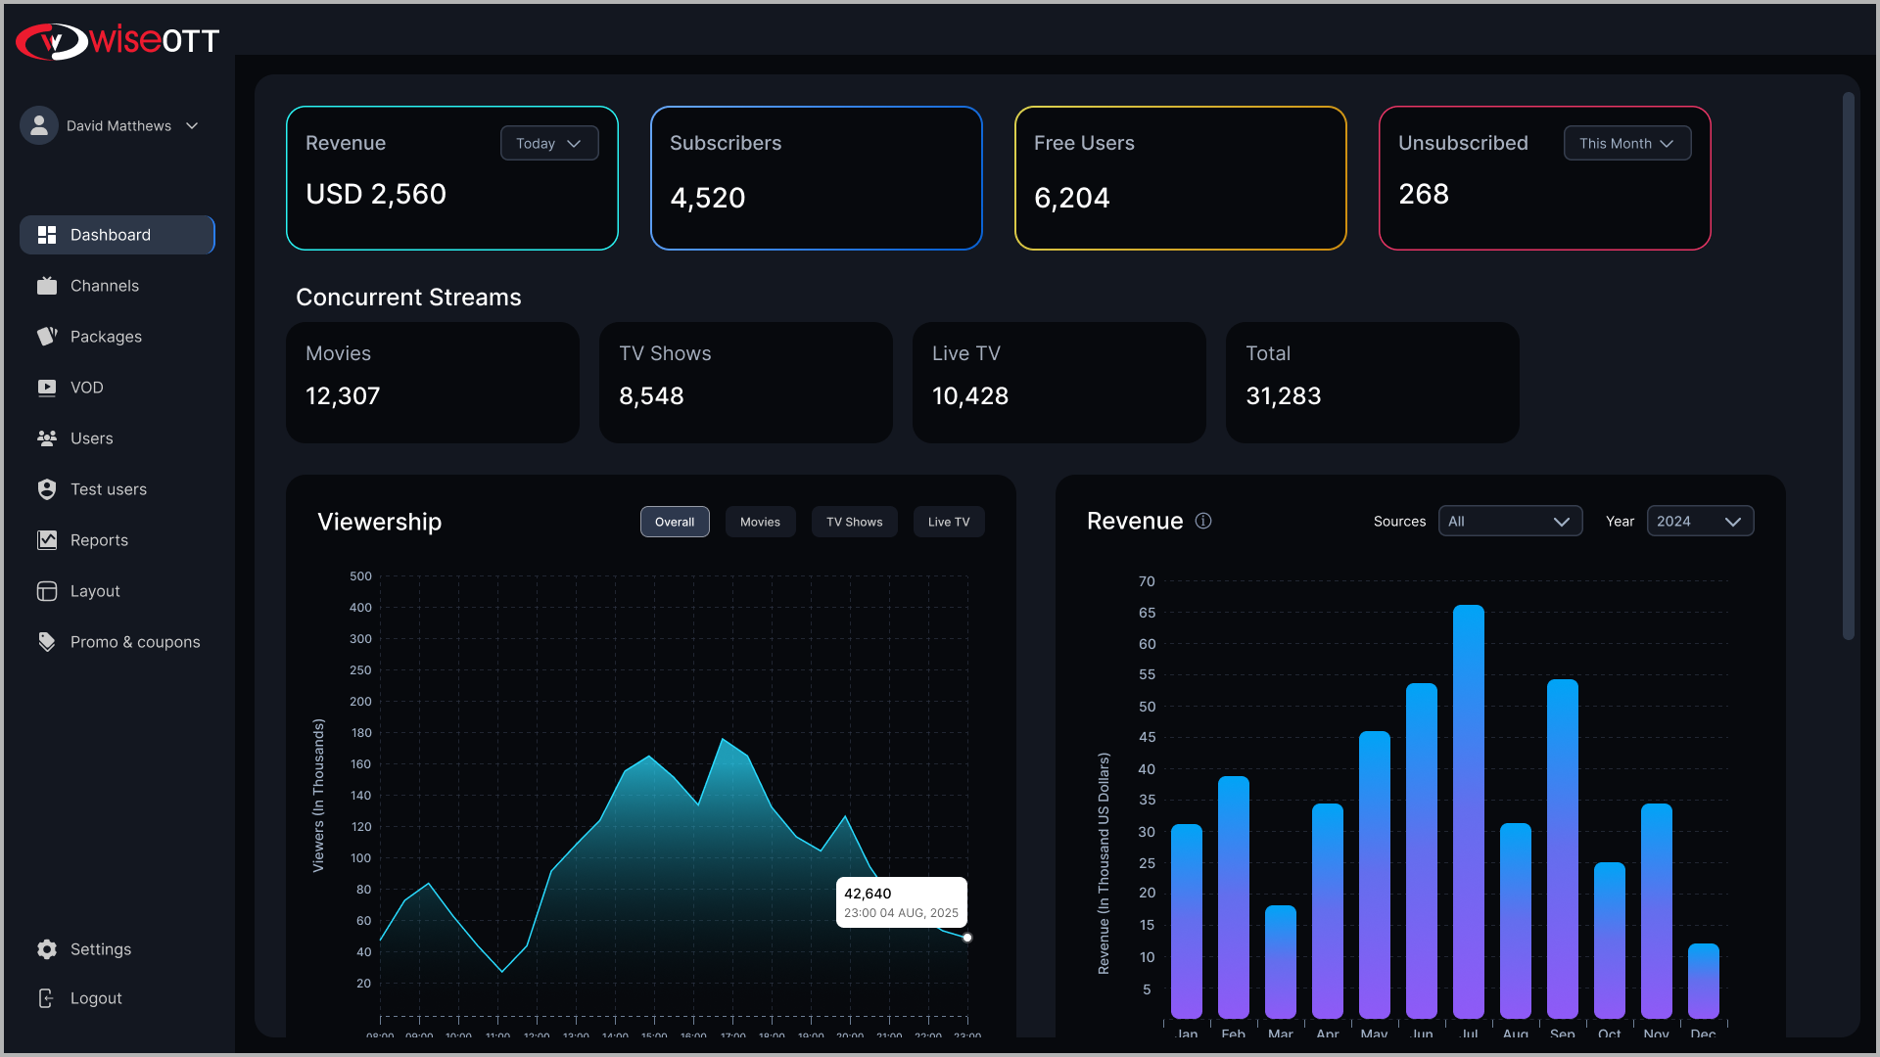Click the December revenue bar
This screenshot has width=1880, height=1057.
(1704, 982)
